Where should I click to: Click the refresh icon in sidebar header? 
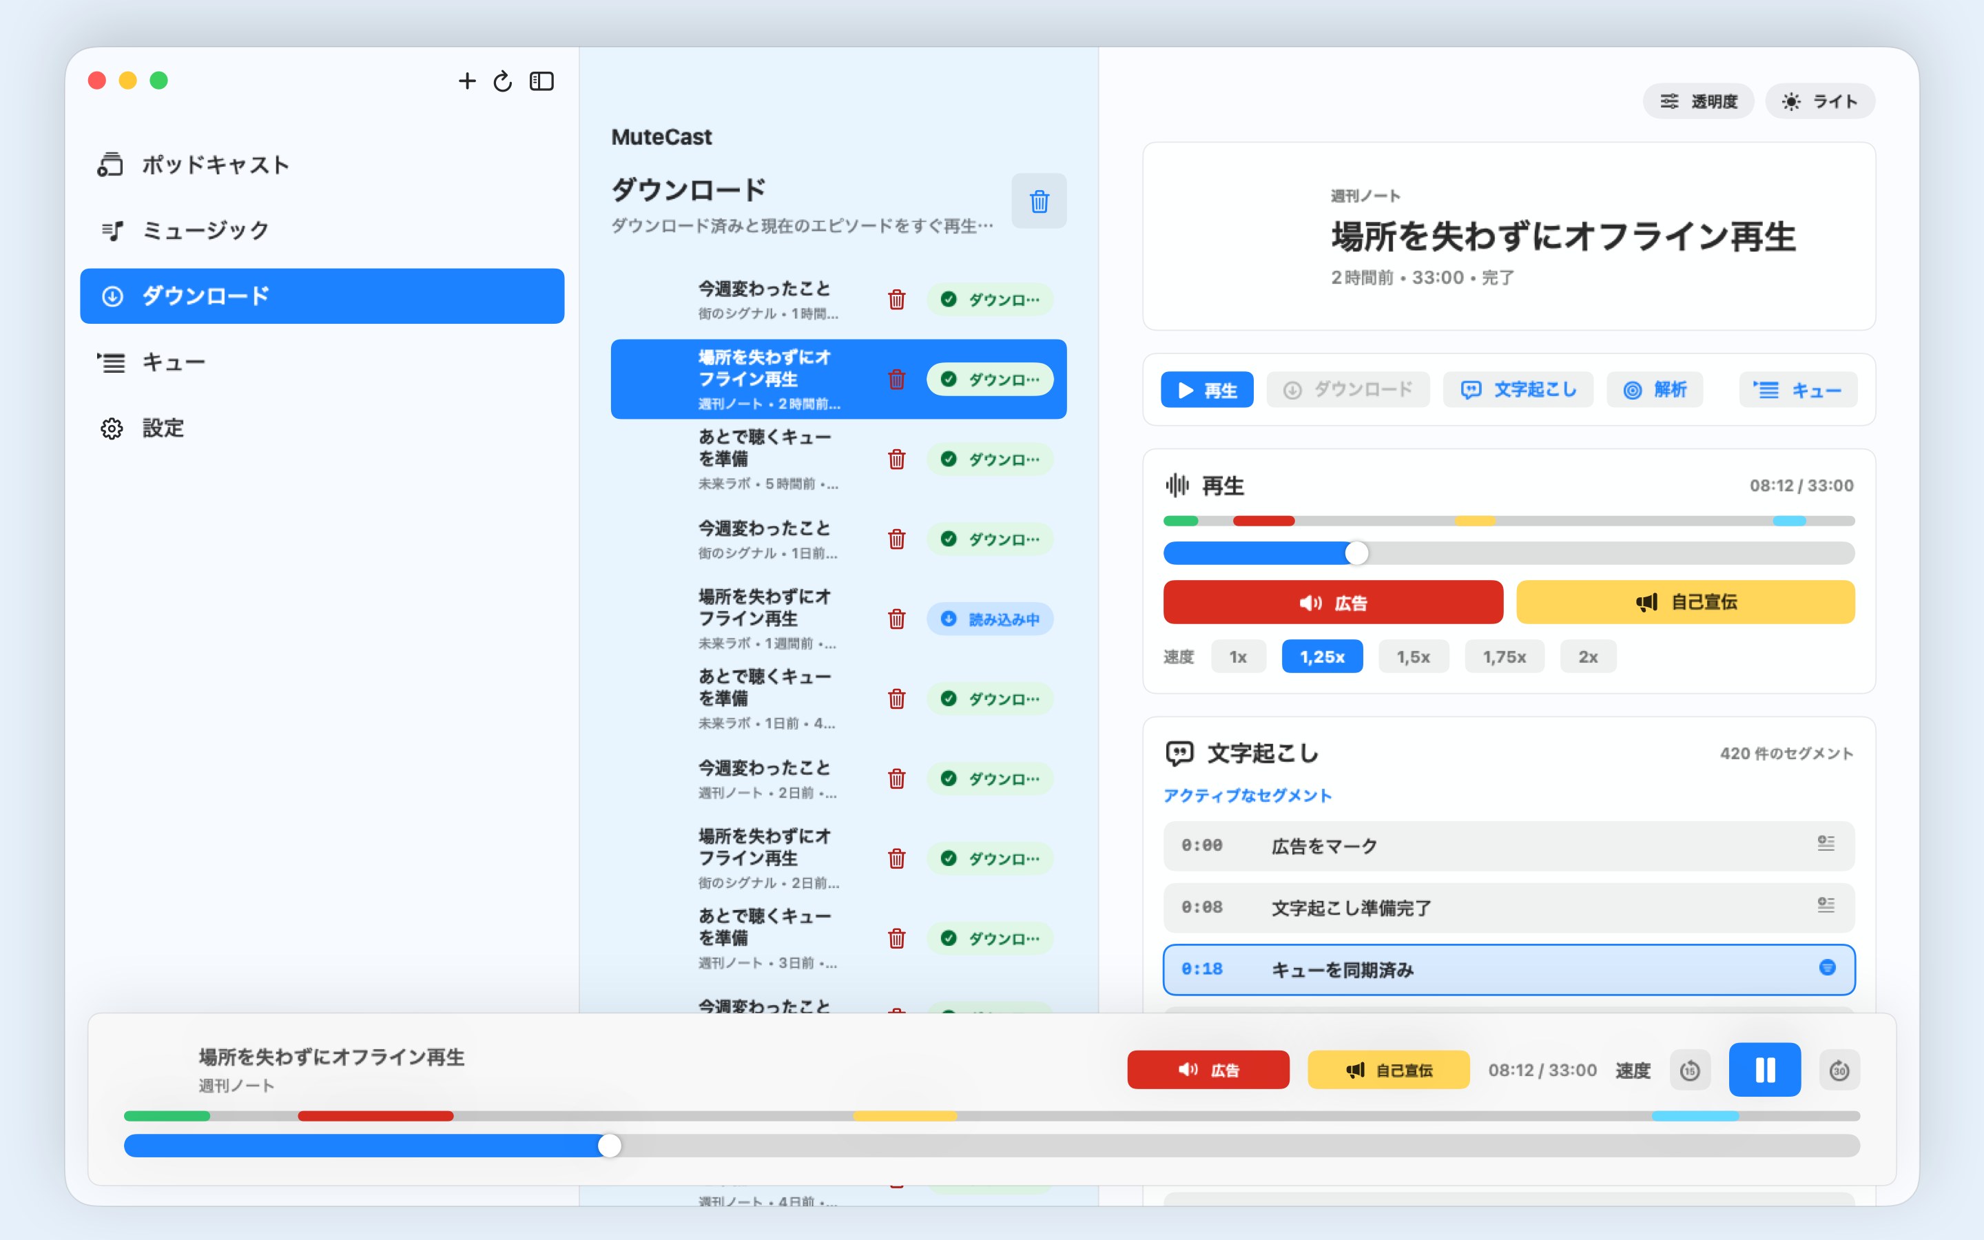[503, 81]
